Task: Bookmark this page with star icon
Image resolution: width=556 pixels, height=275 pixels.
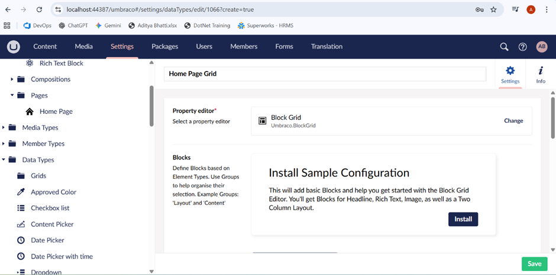Action: pyautogui.click(x=493, y=9)
